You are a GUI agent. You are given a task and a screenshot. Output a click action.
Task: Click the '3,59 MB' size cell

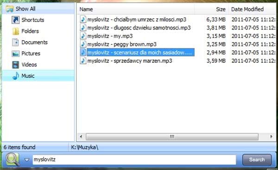click(x=216, y=61)
